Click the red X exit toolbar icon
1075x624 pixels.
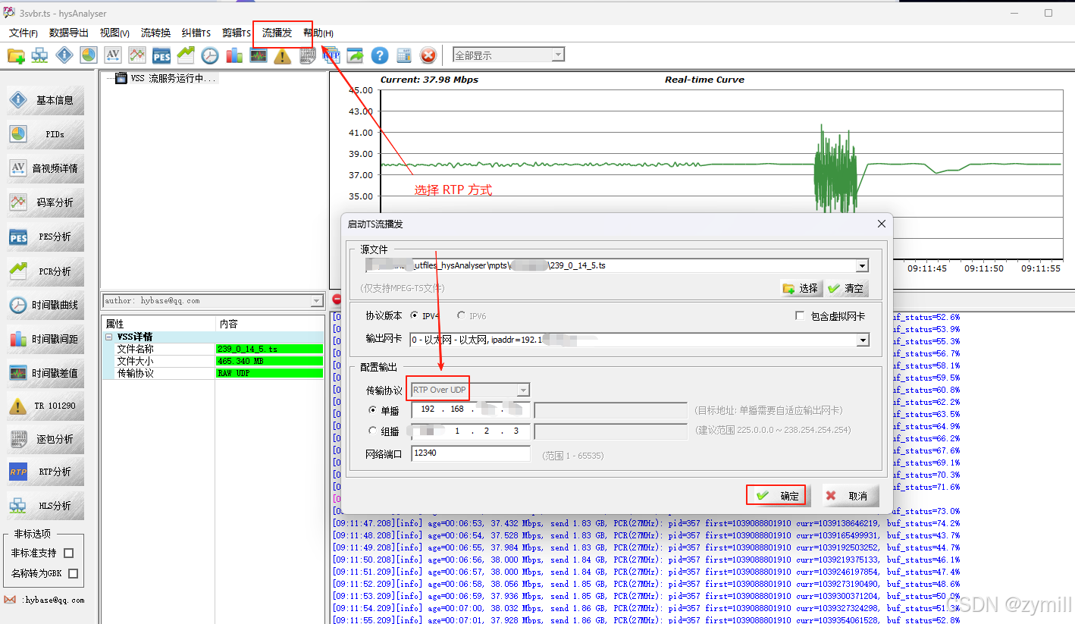coord(428,55)
